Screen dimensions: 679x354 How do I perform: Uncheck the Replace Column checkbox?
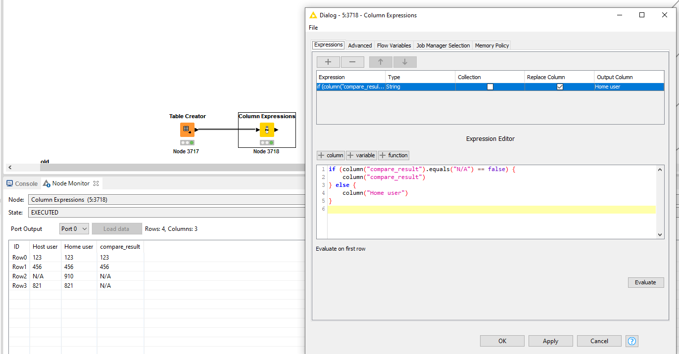(560, 87)
